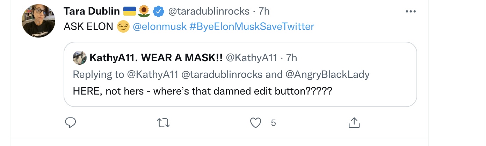This screenshot has width=486, height=146.
Task: Click the blue verified badge
Action: pos(159,12)
